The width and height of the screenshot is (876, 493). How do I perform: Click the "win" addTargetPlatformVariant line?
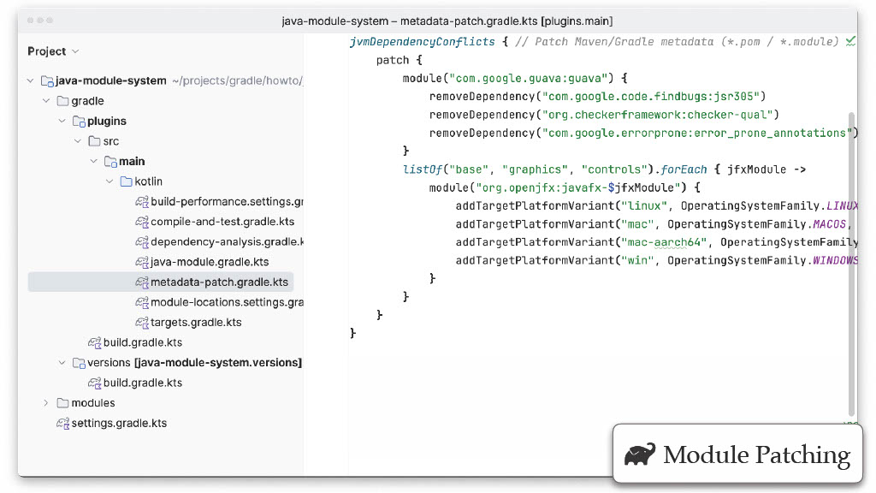pyautogui.click(x=656, y=260)
